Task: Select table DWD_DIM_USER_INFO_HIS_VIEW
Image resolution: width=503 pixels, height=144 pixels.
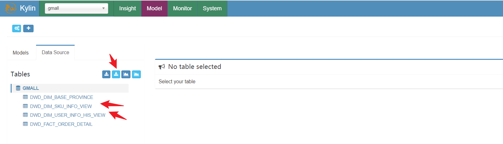Action: point(68,115)
